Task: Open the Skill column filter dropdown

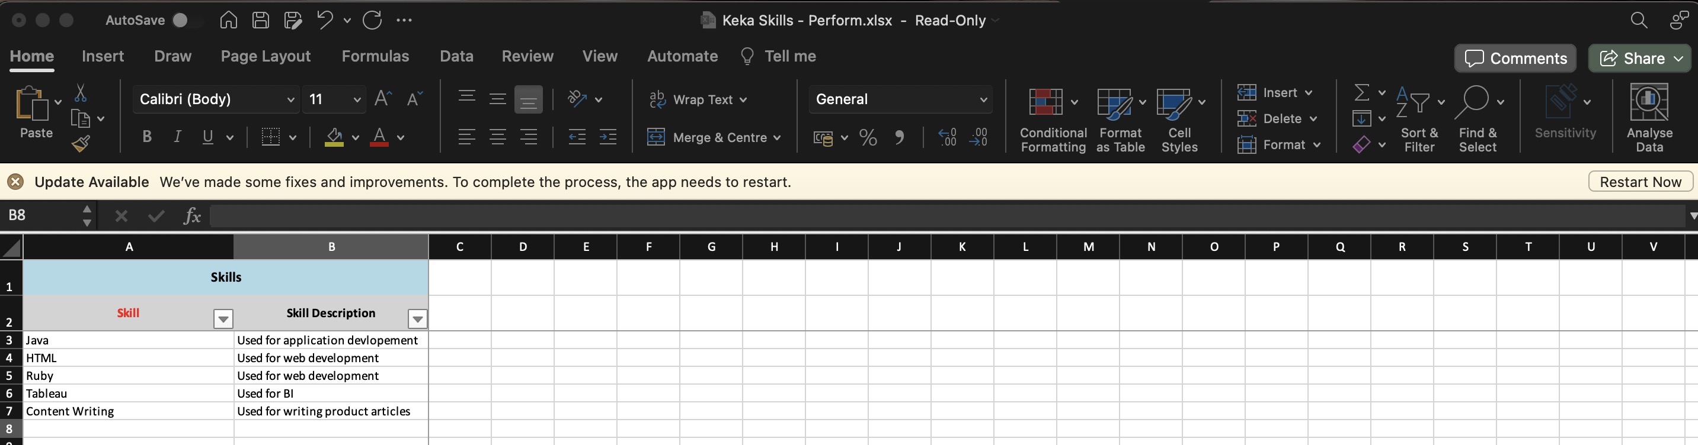Action: (223, 320)
